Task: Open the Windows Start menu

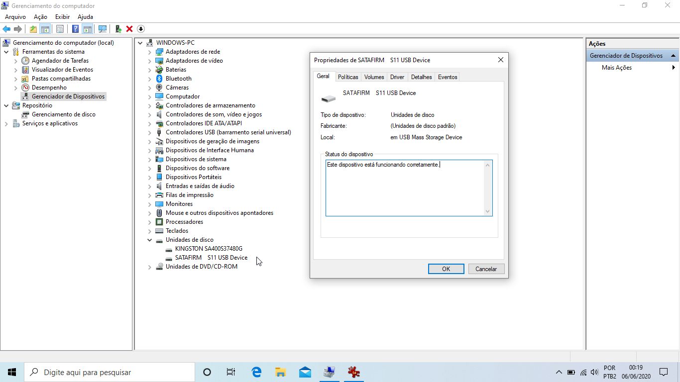Action: (x=12, y=372)
